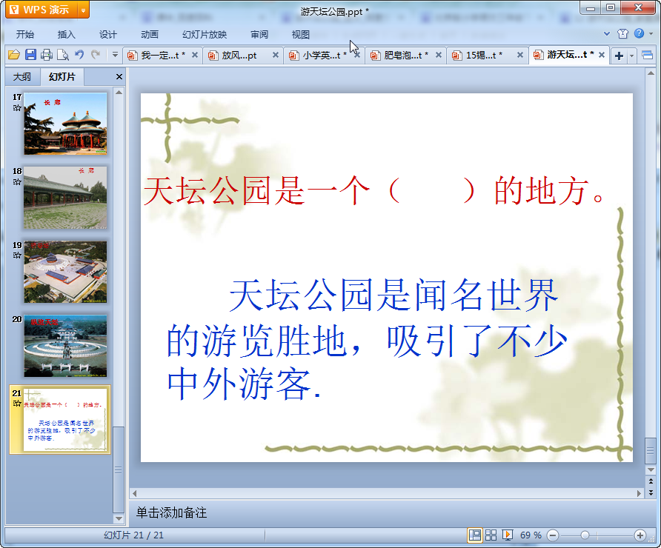
Task: Open the WPS 演示 application menu
Action: pos(41,10)
